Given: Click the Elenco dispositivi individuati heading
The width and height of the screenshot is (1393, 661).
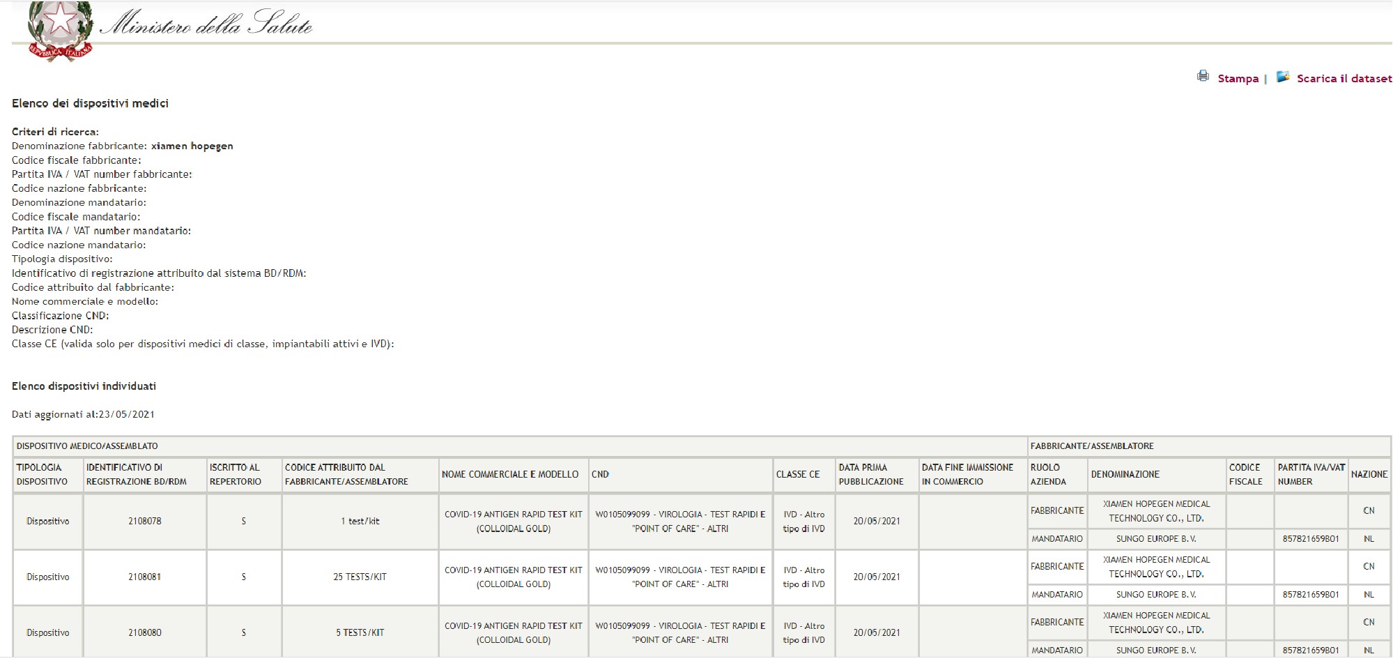Looking at the screenshot, I should pos(84,386).
